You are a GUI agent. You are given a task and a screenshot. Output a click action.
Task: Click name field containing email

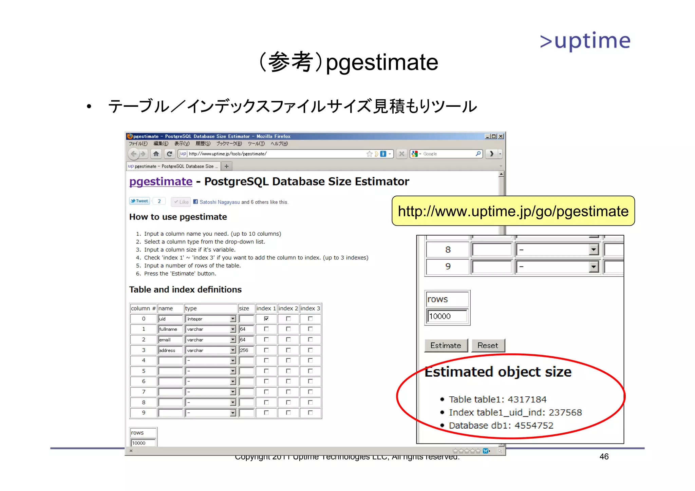click(170, 340)
